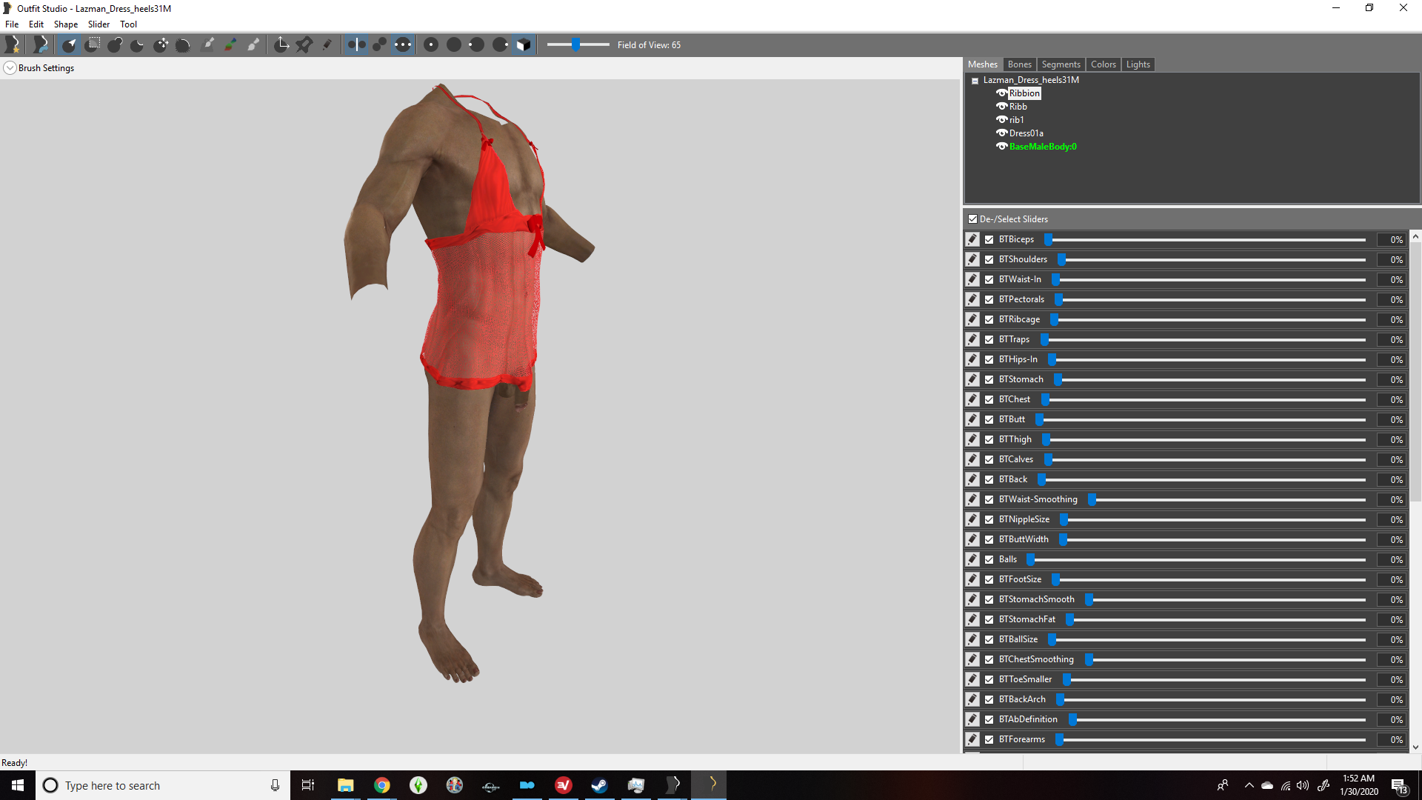The width and height of the screenshot is (1422, 800).
Task: Switch to the Lights tab
Action: [1138, 64]
